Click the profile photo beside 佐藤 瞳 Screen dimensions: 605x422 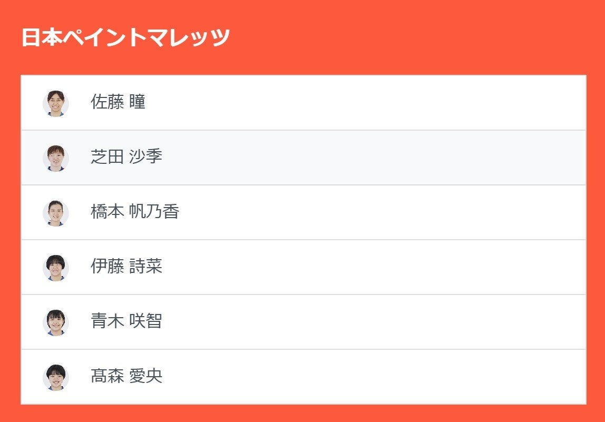coord(56,103)
